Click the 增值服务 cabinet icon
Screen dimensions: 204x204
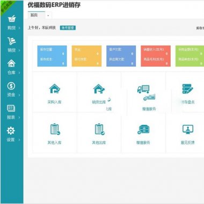143,129
